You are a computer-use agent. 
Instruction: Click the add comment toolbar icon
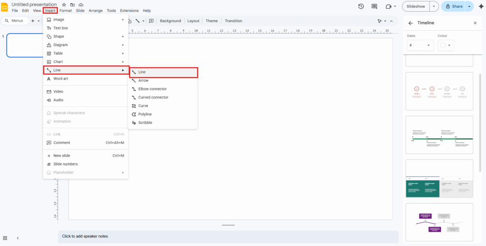[x=151, y=21]
